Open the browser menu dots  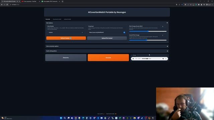click(x=212, y=4)
